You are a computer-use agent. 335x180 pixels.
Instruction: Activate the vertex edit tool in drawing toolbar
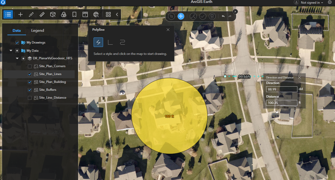point(193,16)
